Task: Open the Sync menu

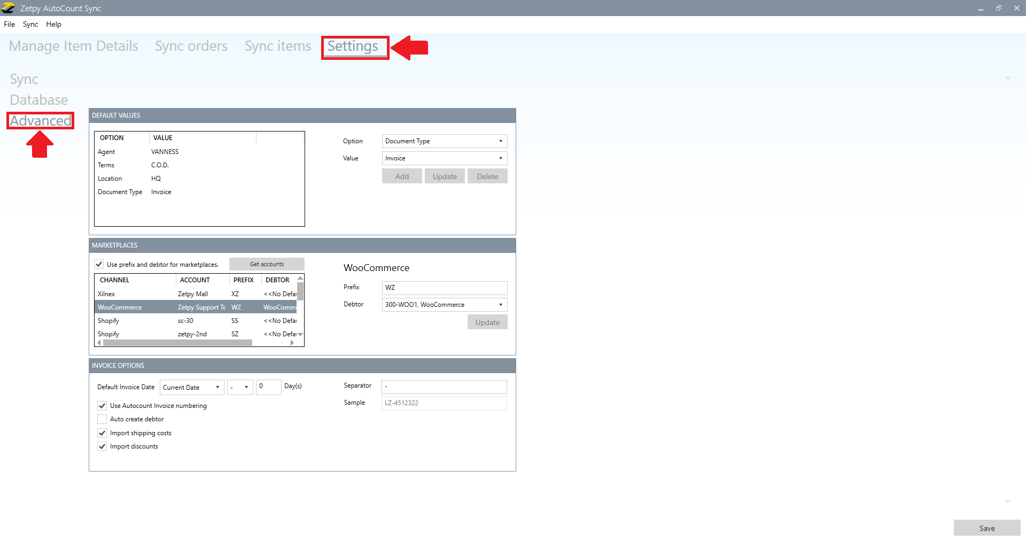Action: (30, 24)
